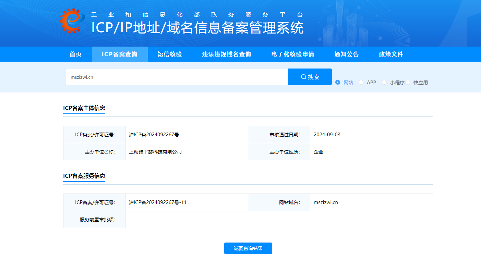Click the 主办单位名称 label cell
The height and width of the screenshot is (260, 481).
(x=94, y=152)
